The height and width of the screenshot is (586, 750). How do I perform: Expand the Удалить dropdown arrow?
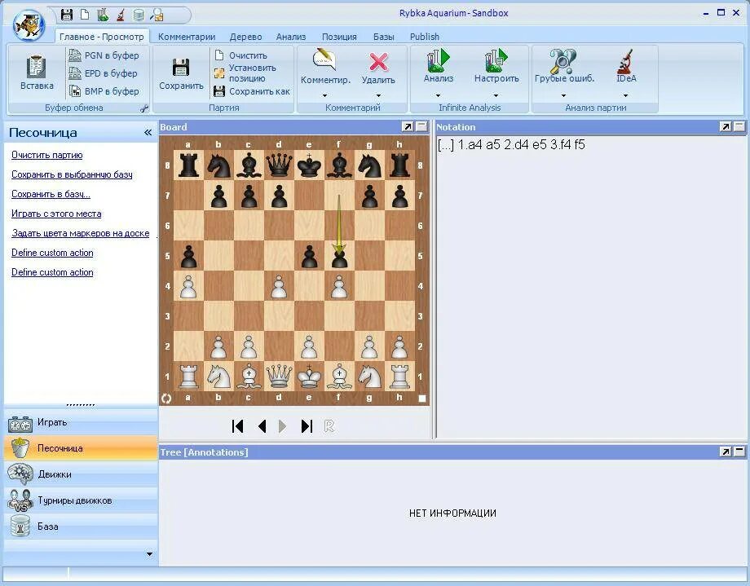[x=378, y=95]
